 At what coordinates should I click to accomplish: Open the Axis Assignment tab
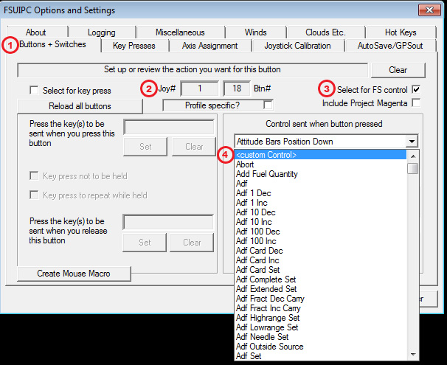209,46
